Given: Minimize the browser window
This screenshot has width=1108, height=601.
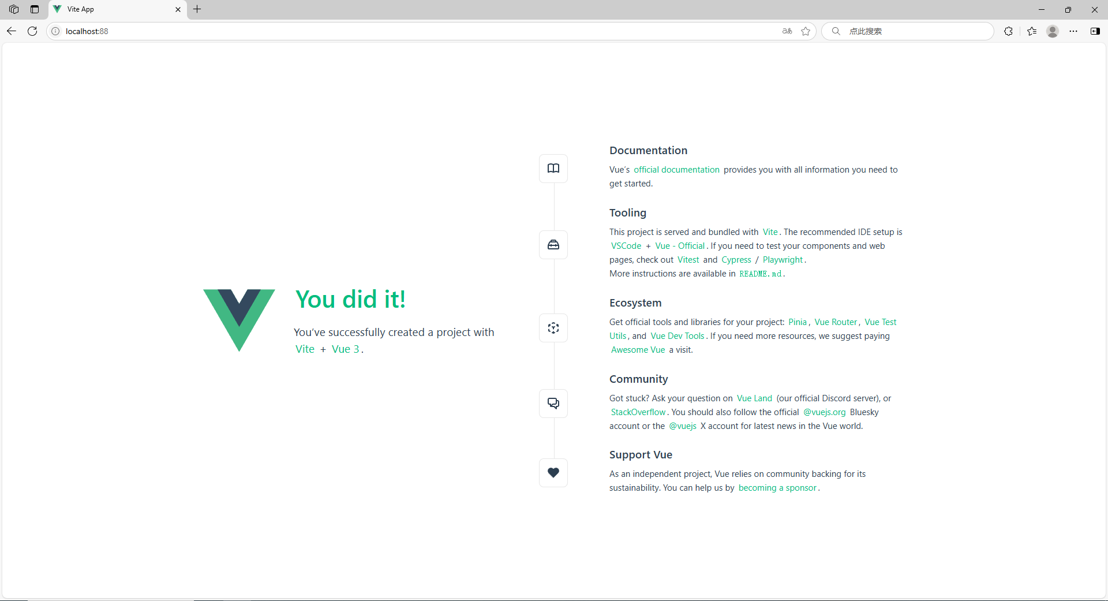Looking at the screenshot, I should point(1042,9).
